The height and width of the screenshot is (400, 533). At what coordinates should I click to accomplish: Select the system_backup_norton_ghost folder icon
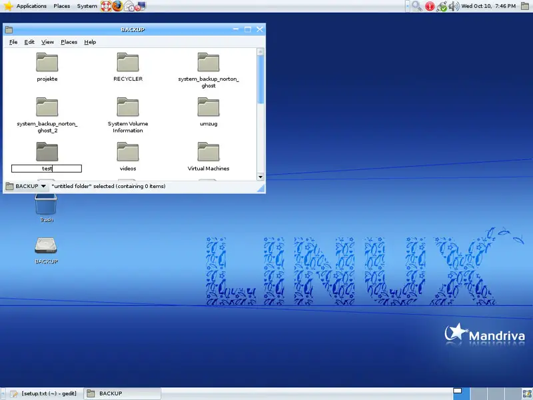[209, 62]
